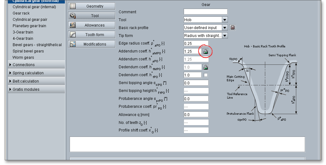Select Worm gears in the sidebar
The width and height of the screenshot is (326, 165).
coord(23,58)
